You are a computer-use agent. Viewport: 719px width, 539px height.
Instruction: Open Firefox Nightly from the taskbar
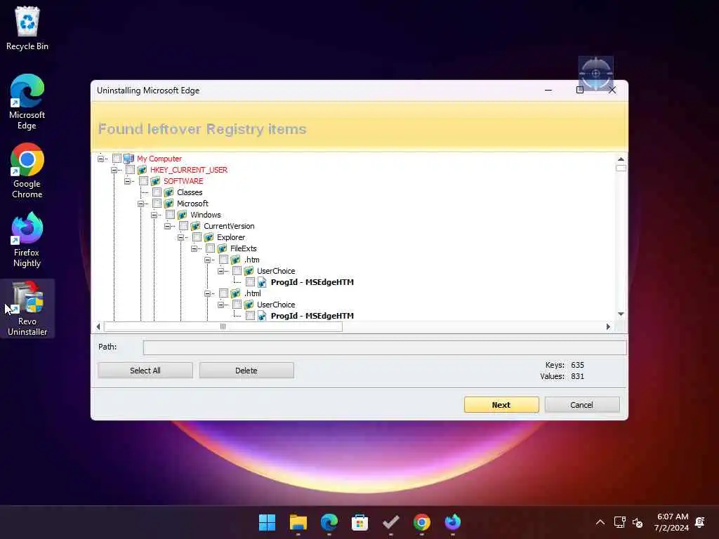click(453, 522)
